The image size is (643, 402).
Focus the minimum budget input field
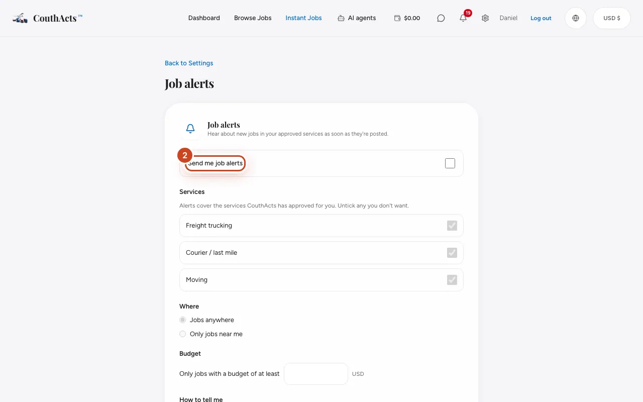(x=316, y=374)
